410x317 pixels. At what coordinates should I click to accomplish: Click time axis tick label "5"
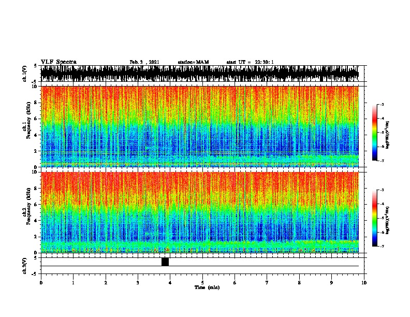click(x=202, y=283)
